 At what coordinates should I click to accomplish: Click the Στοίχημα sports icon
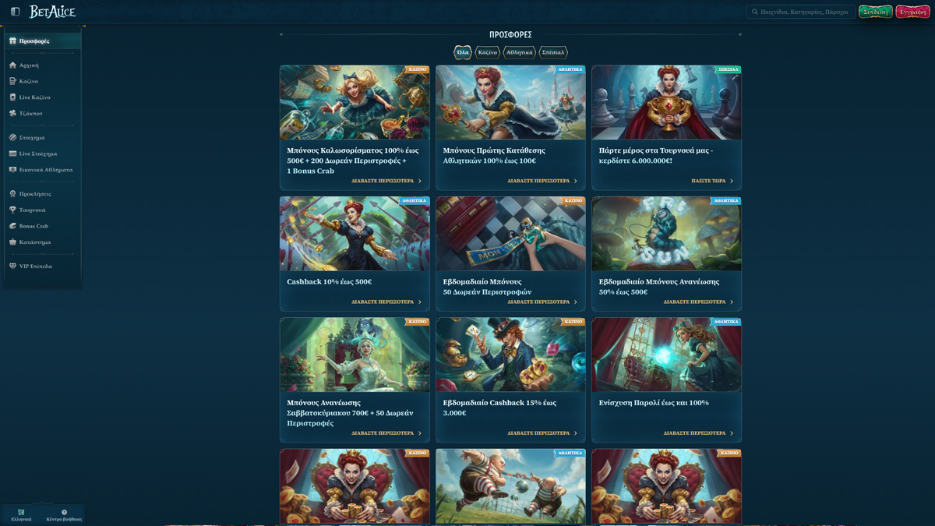(12, 137)
